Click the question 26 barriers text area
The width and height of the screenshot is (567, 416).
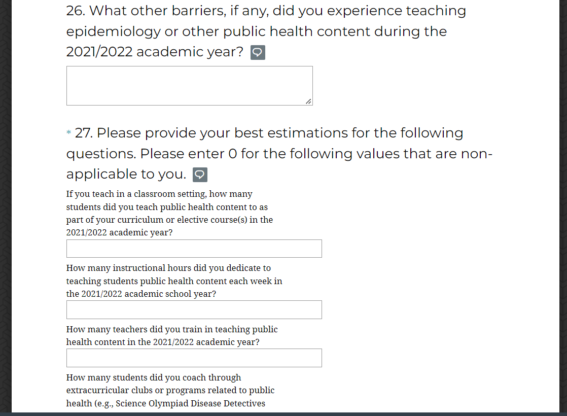189,85
